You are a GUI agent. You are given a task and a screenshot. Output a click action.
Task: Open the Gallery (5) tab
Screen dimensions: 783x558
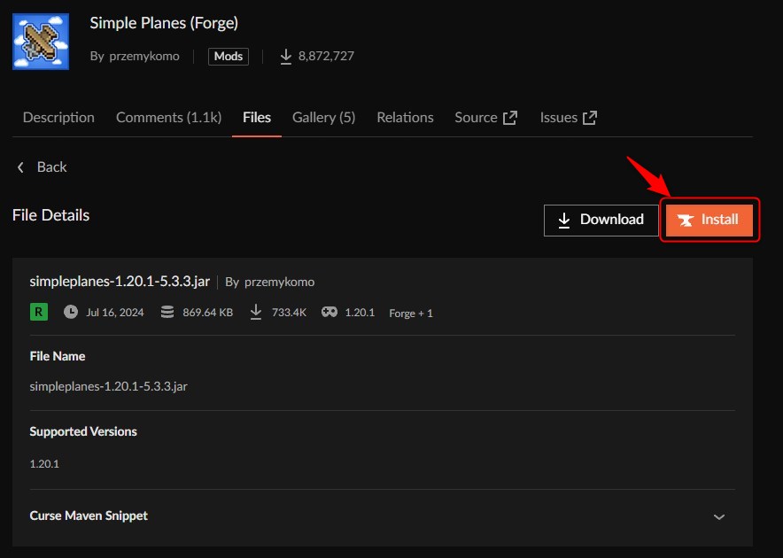(323, 118)
